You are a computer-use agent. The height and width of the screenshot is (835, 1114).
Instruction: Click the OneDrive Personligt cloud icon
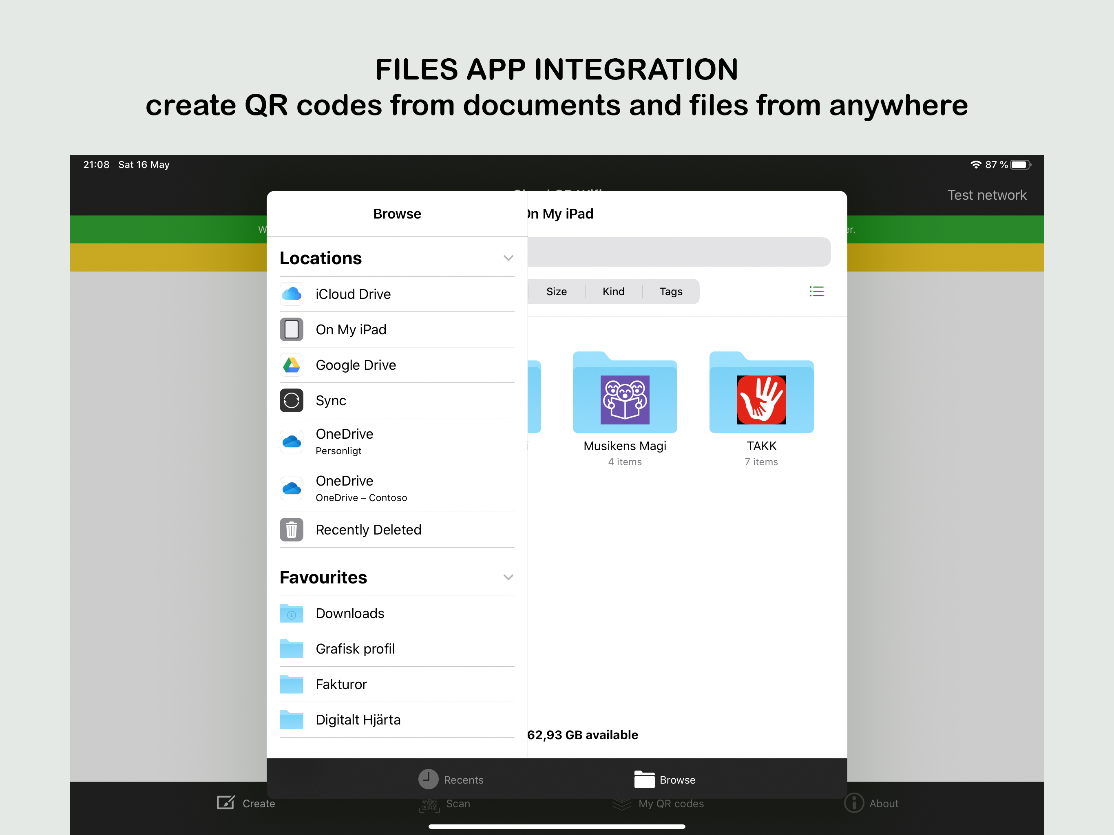291,442
